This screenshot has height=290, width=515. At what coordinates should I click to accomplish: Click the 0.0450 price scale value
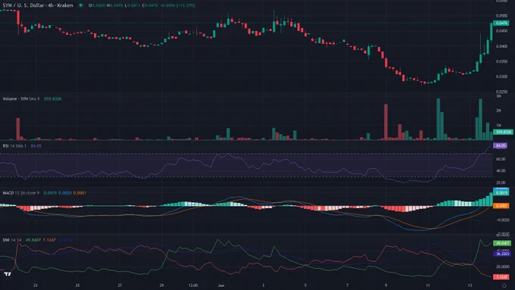click(501, 31)
